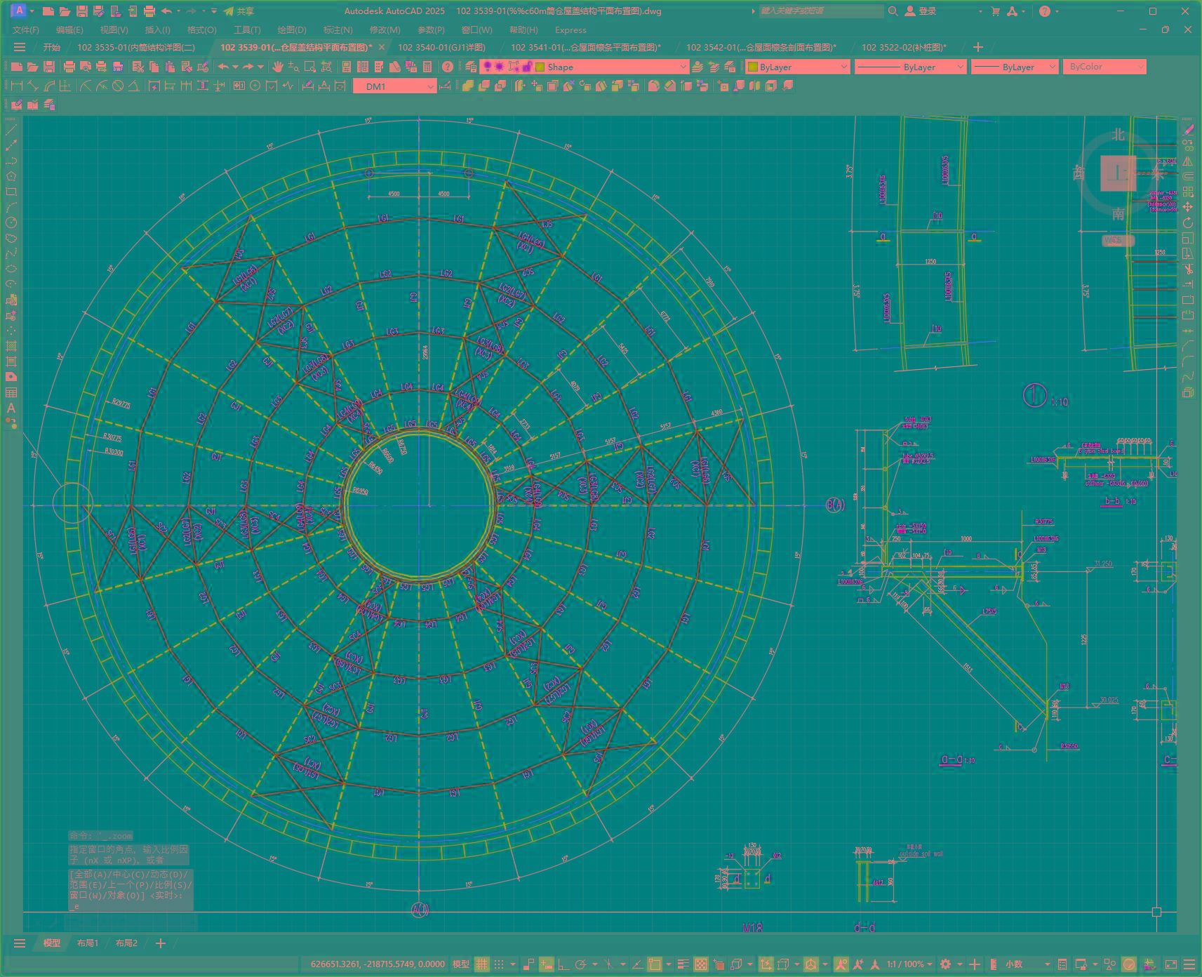1202x977 pixels.
Task: Click the Plot (print) icon
Action: pos(69,67)
